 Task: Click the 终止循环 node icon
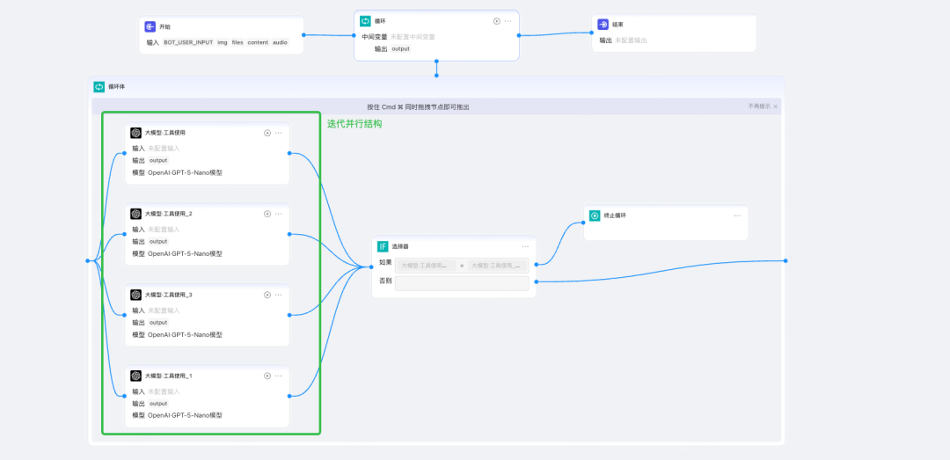595,215
